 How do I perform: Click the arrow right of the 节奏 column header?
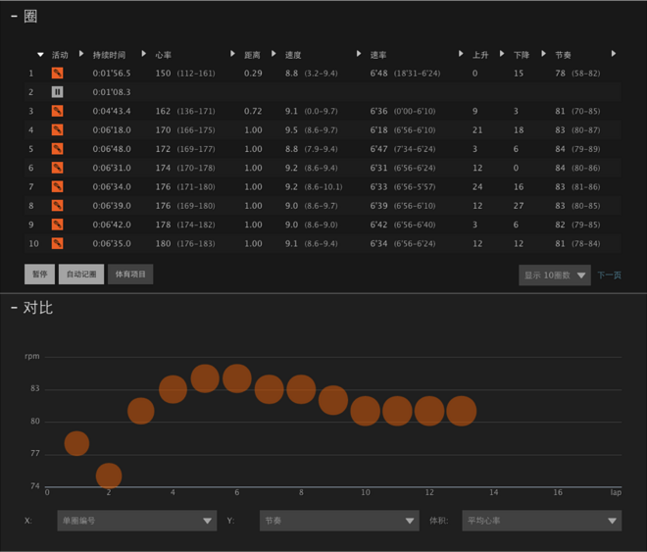tap(614, 54)
